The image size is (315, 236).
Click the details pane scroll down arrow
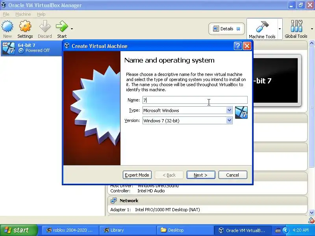[311, 212]
